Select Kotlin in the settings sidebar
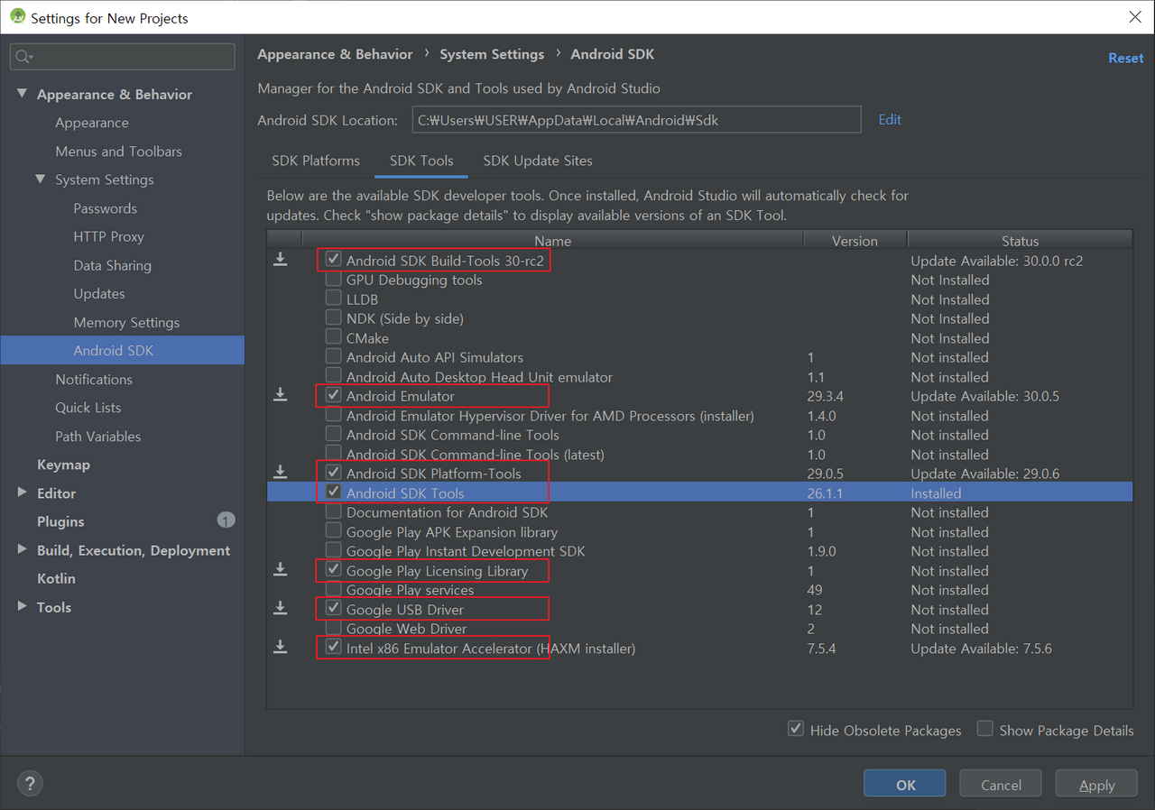This screenshot has height=810, width=1155. pos(56,578)
